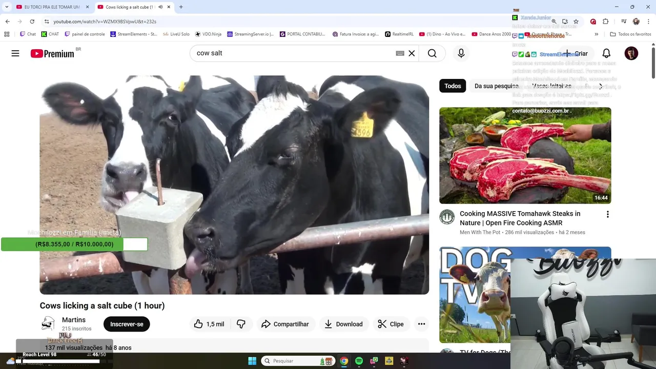Submit search with the magnifier button
This screenshot has width=656, height=369.
pyautogui.click(x=432, y=53)
